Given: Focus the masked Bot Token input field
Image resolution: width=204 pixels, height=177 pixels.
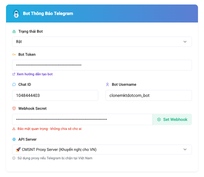Looking at the screenshot, I should [102, 65].
